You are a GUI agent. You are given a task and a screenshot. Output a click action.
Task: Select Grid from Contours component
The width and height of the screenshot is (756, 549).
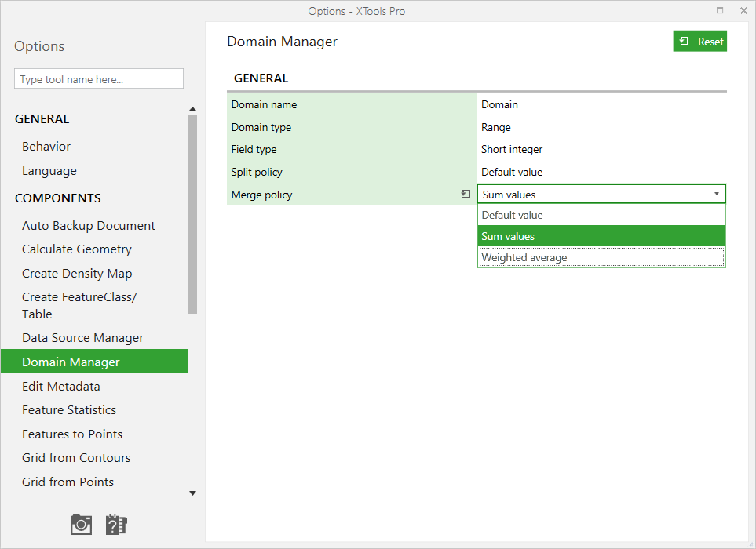click(x=76, y=457)
